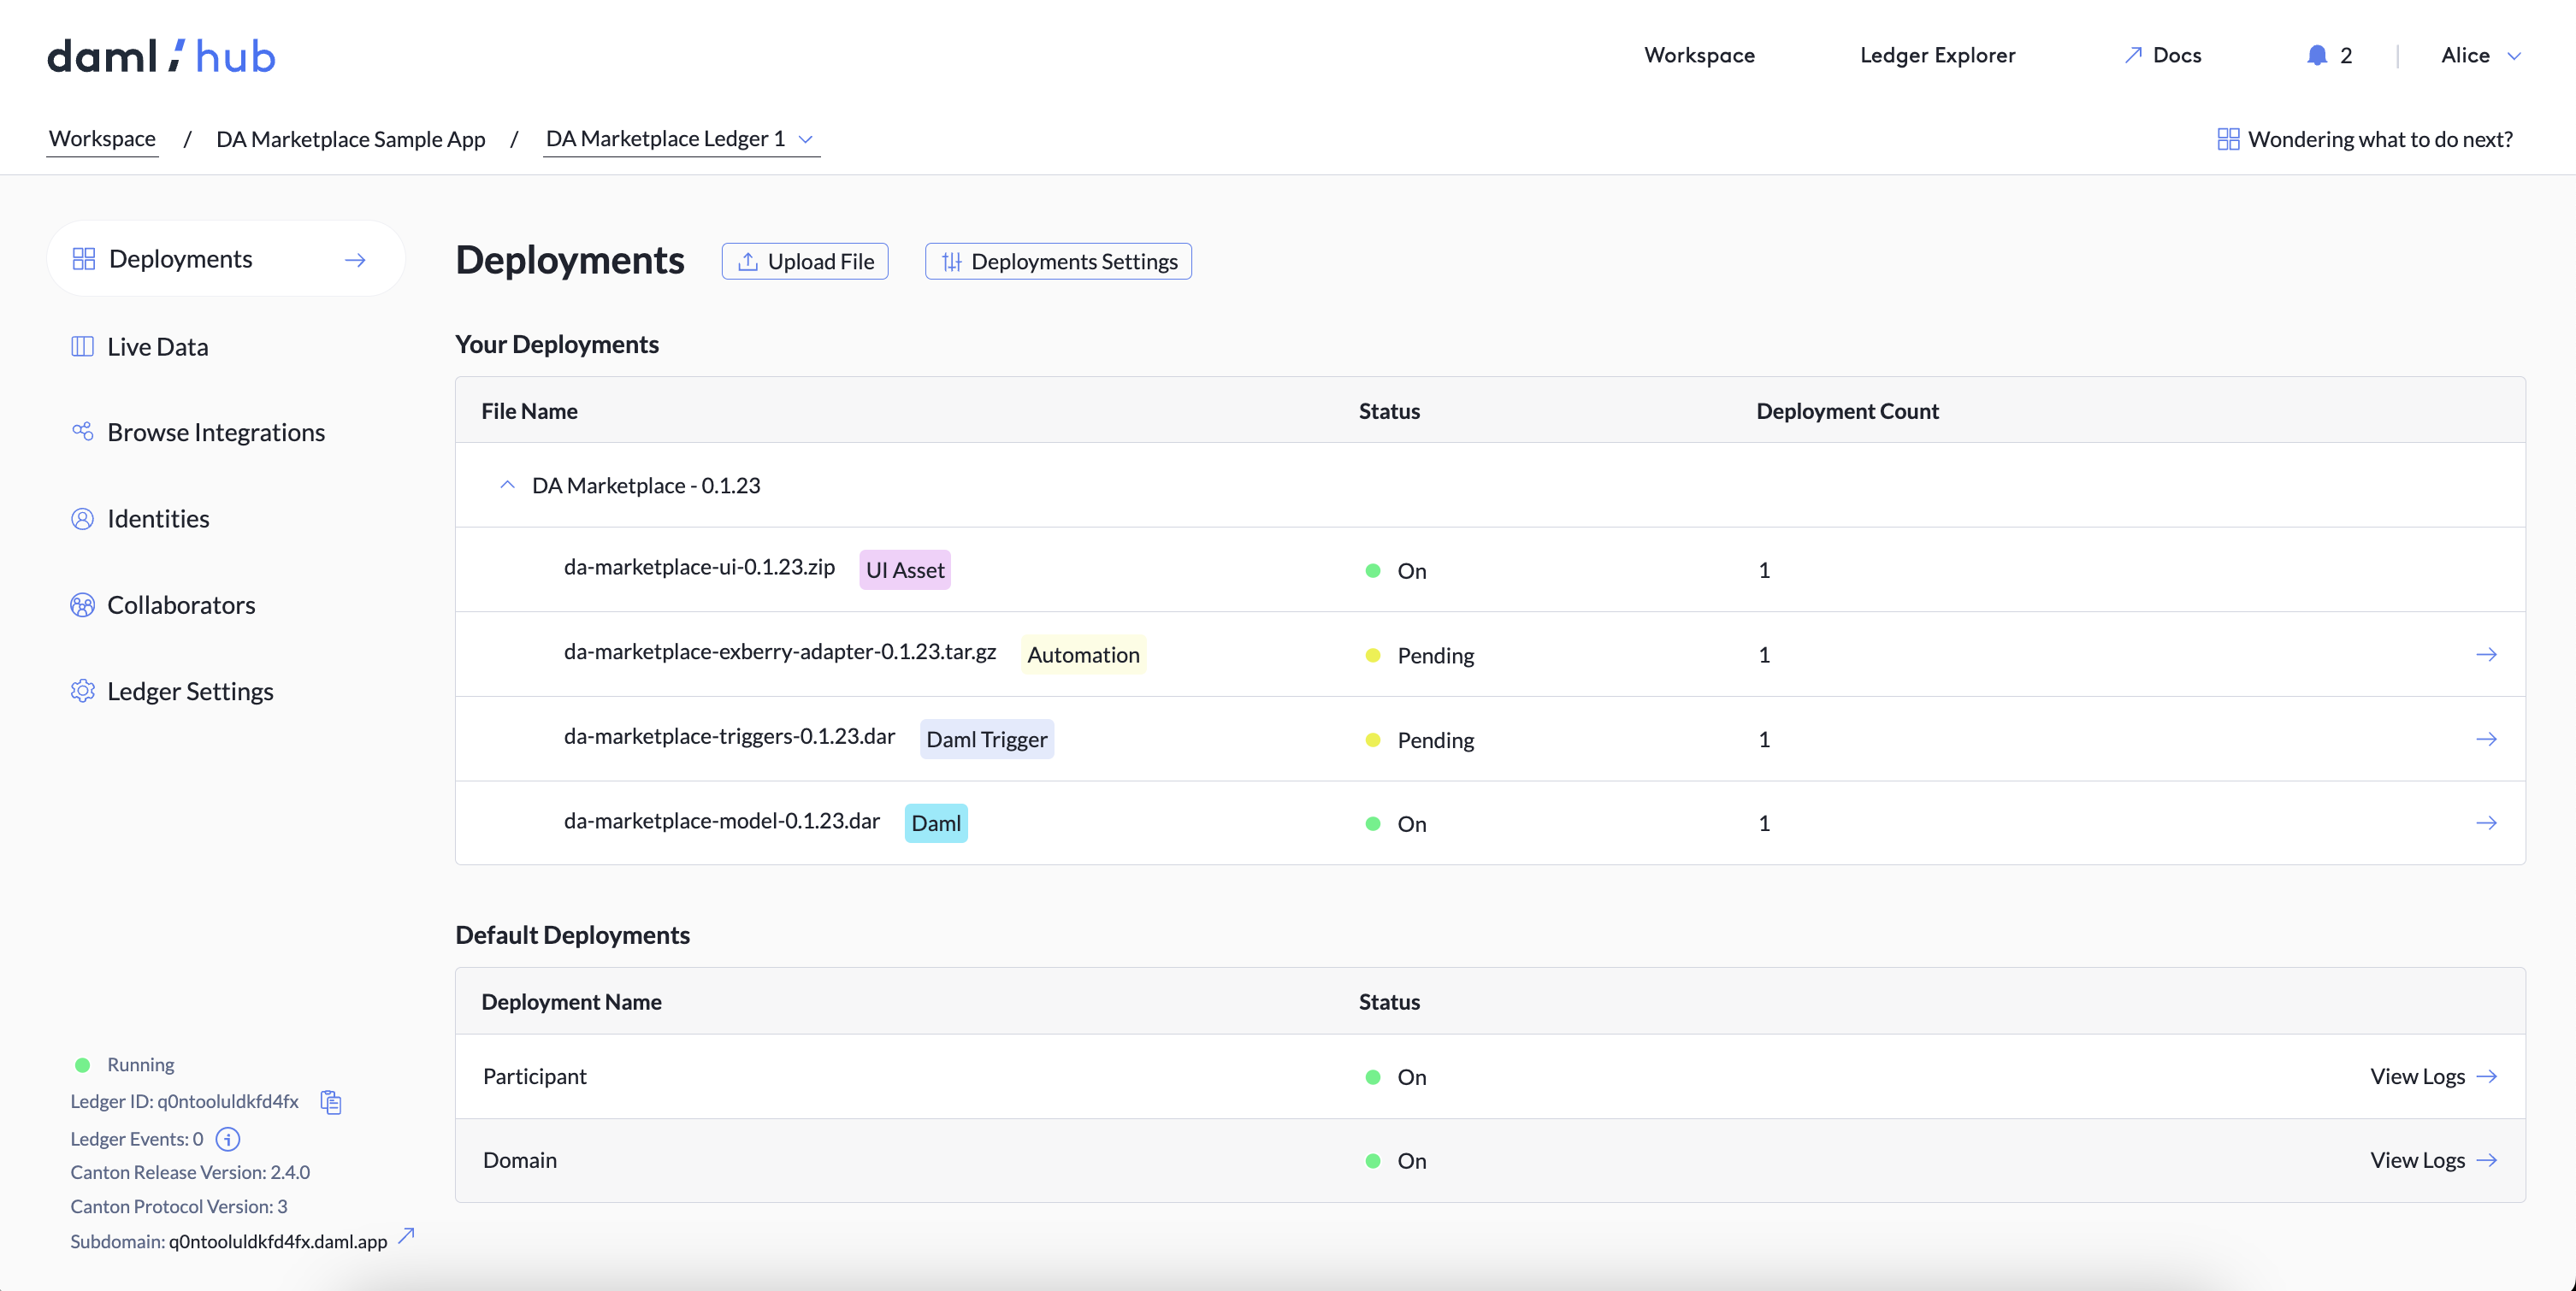Open the subdomain q0ntooluldkfd4fx.daml.app link
The height and width of the screenshot is (1291, 2576).
click(x=277, y=1241)
